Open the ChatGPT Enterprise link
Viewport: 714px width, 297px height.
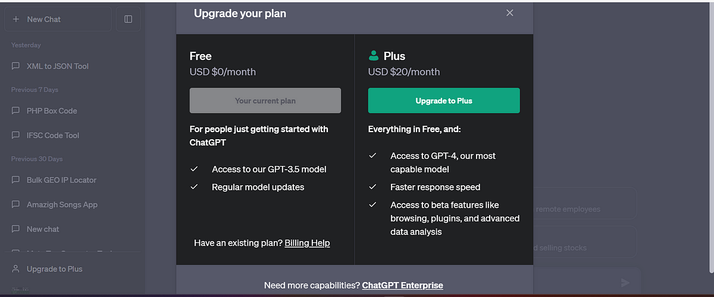tap(402, 285)
